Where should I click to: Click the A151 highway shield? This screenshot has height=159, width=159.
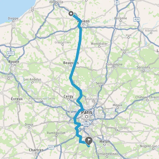tap(11, 53)
